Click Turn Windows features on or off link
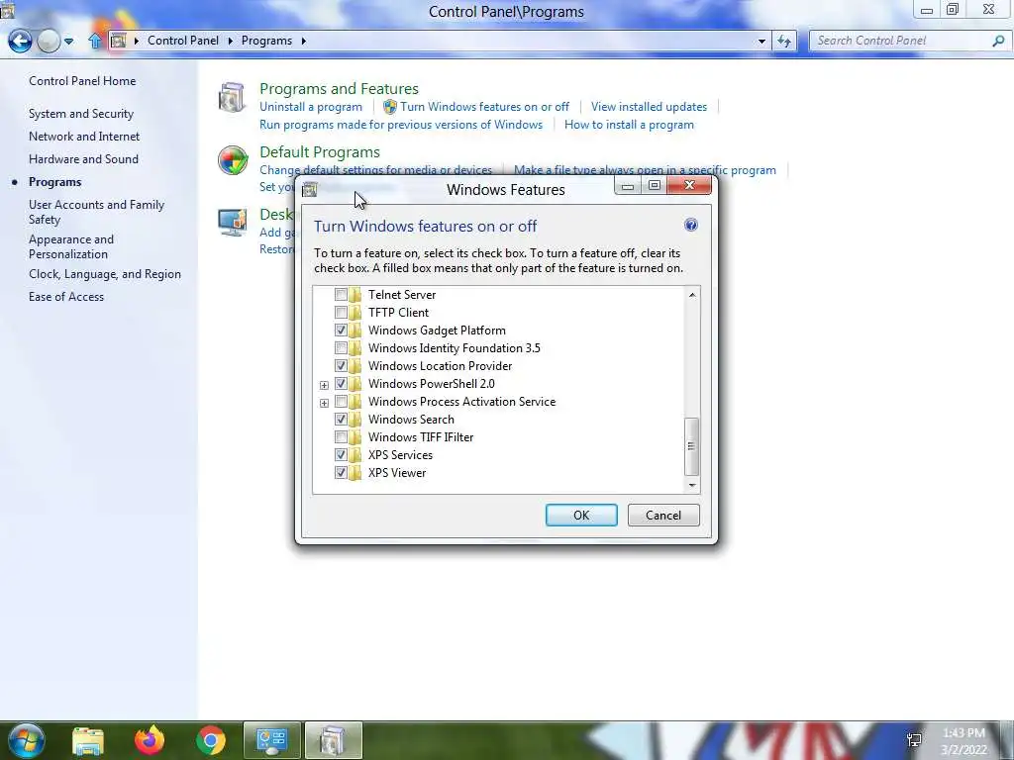Image resolution: width=1014 pixels, height=760 pixels. (484, 107)
